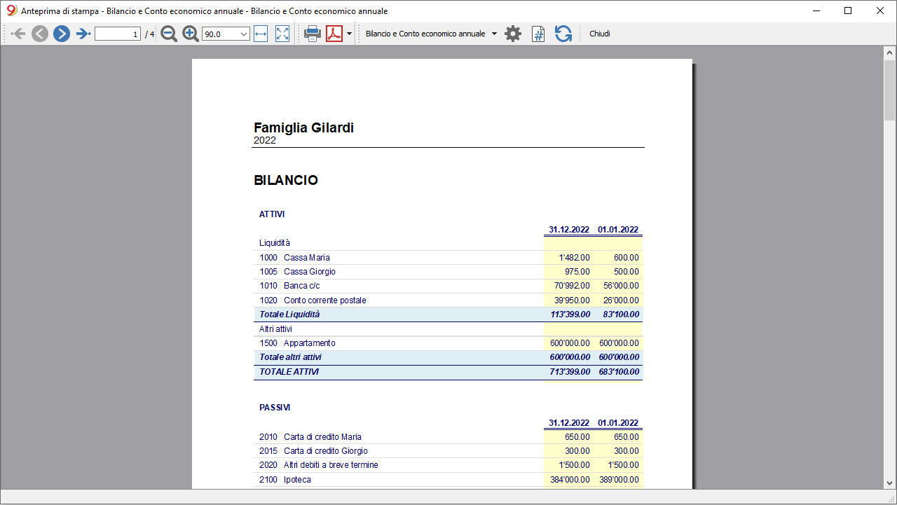Click '2015 Carta di credito Giorgio' row
The width and height of the screenshot is (897, 505).
coord(448,451)
